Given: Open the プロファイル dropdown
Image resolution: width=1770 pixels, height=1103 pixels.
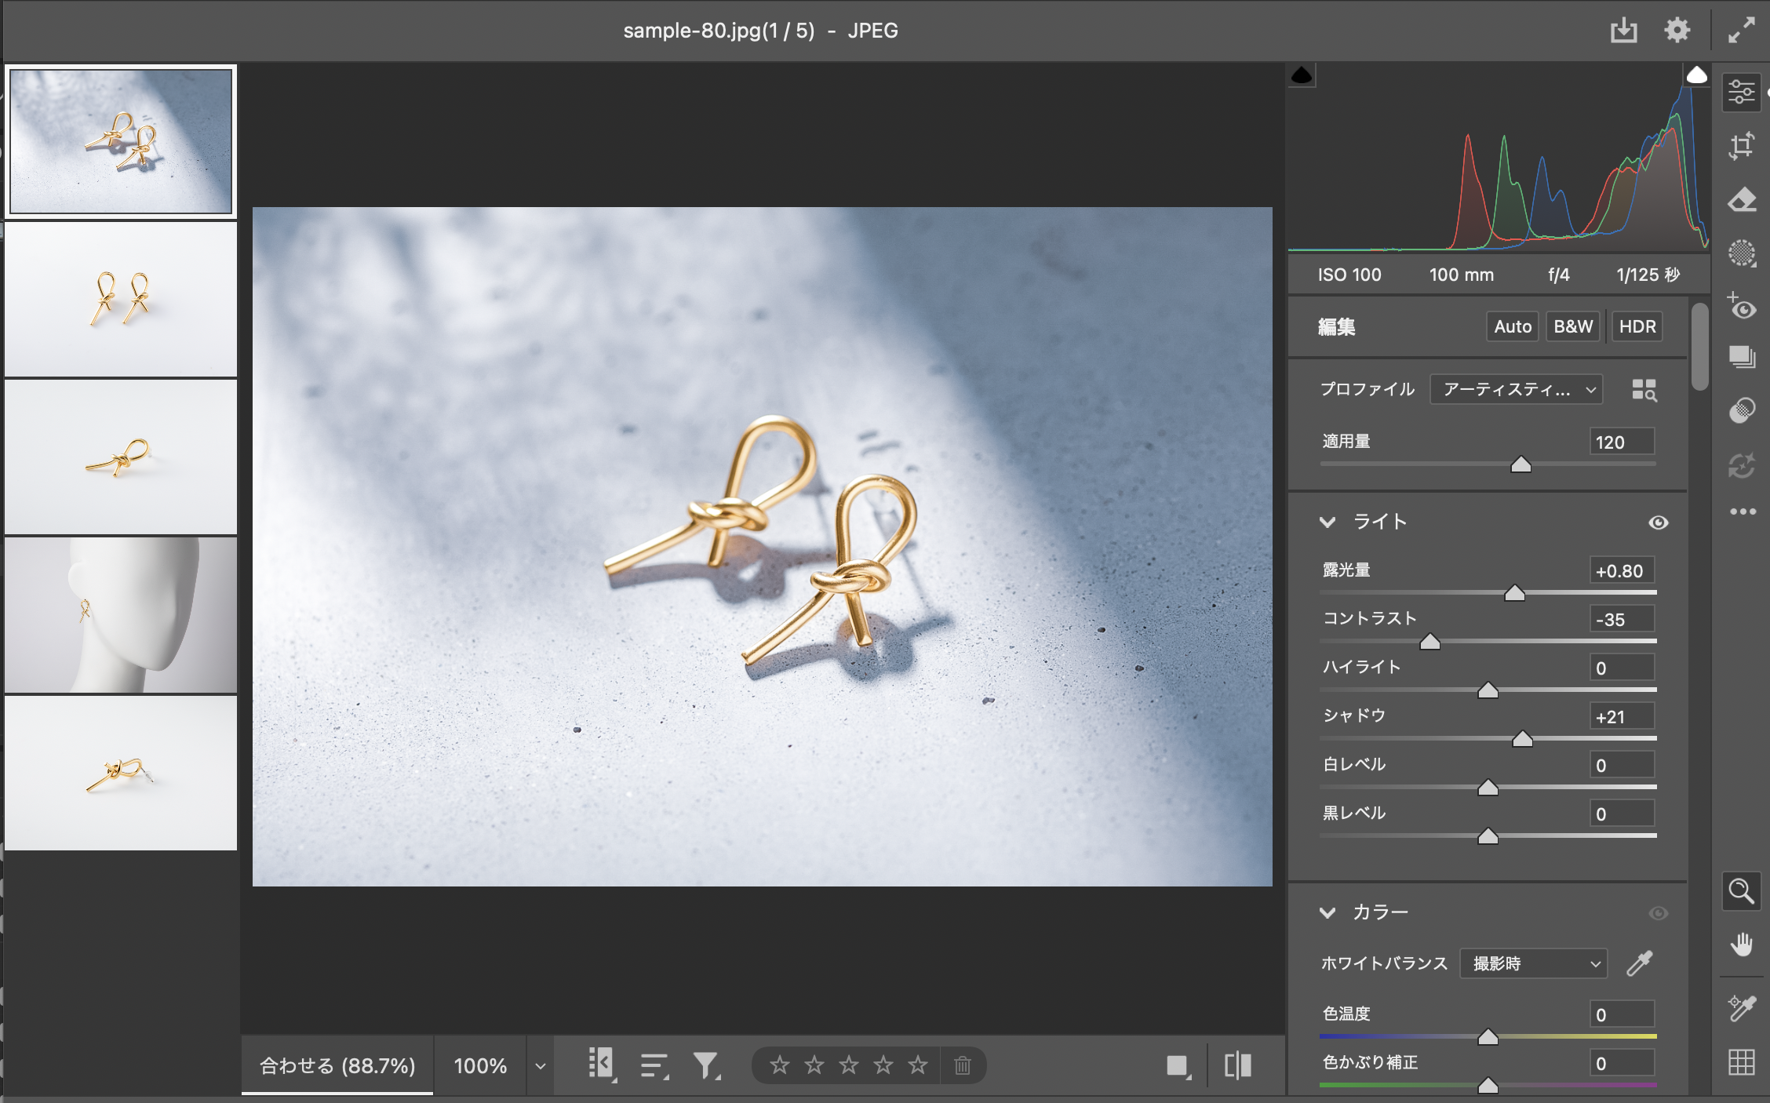Looking at the screenshot, I should point(1515,390).
